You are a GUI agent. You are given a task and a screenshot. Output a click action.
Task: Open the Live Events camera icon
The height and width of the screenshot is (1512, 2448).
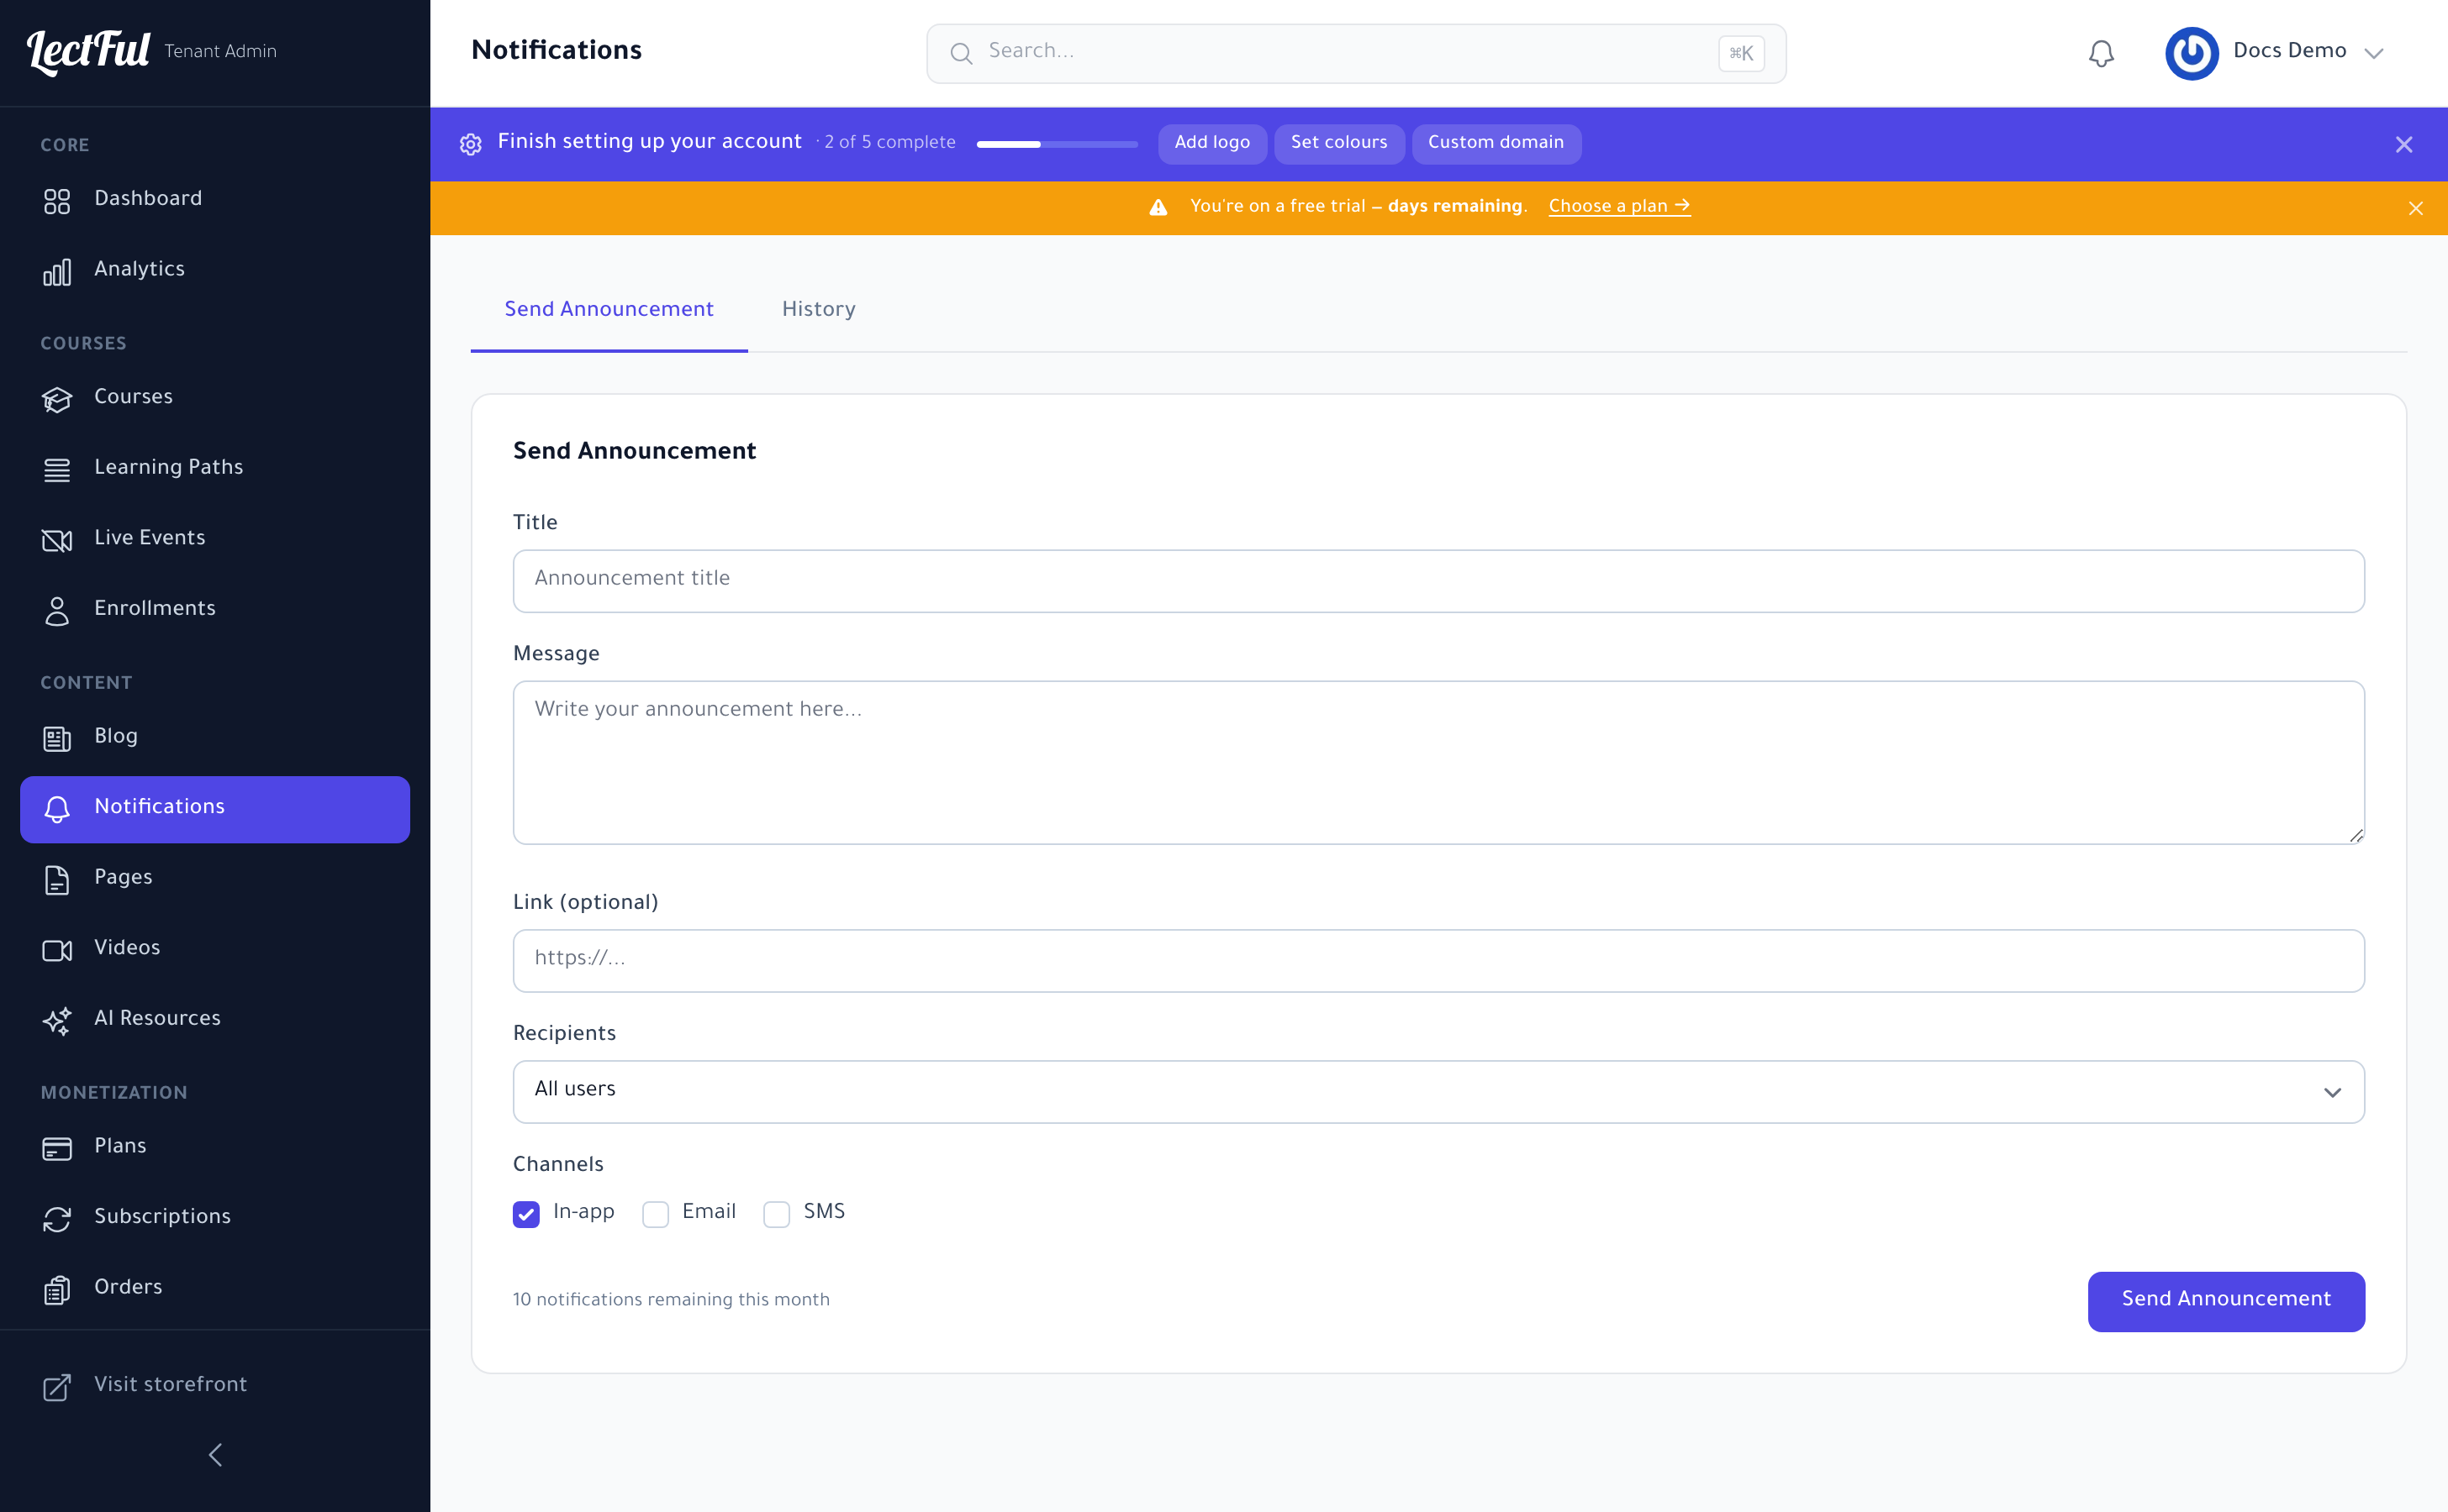[57, 541]
